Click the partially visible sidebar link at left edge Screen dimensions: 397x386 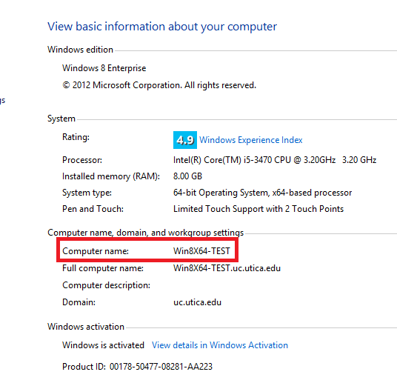(x=2, y=101)
